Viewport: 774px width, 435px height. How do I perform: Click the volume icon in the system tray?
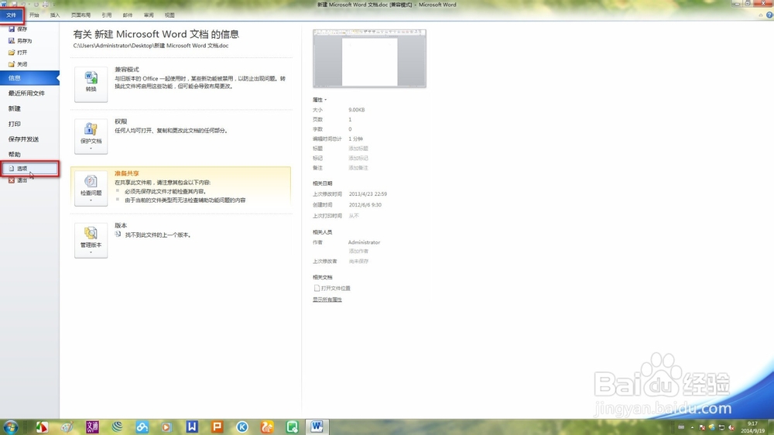(x=731, y=427)
